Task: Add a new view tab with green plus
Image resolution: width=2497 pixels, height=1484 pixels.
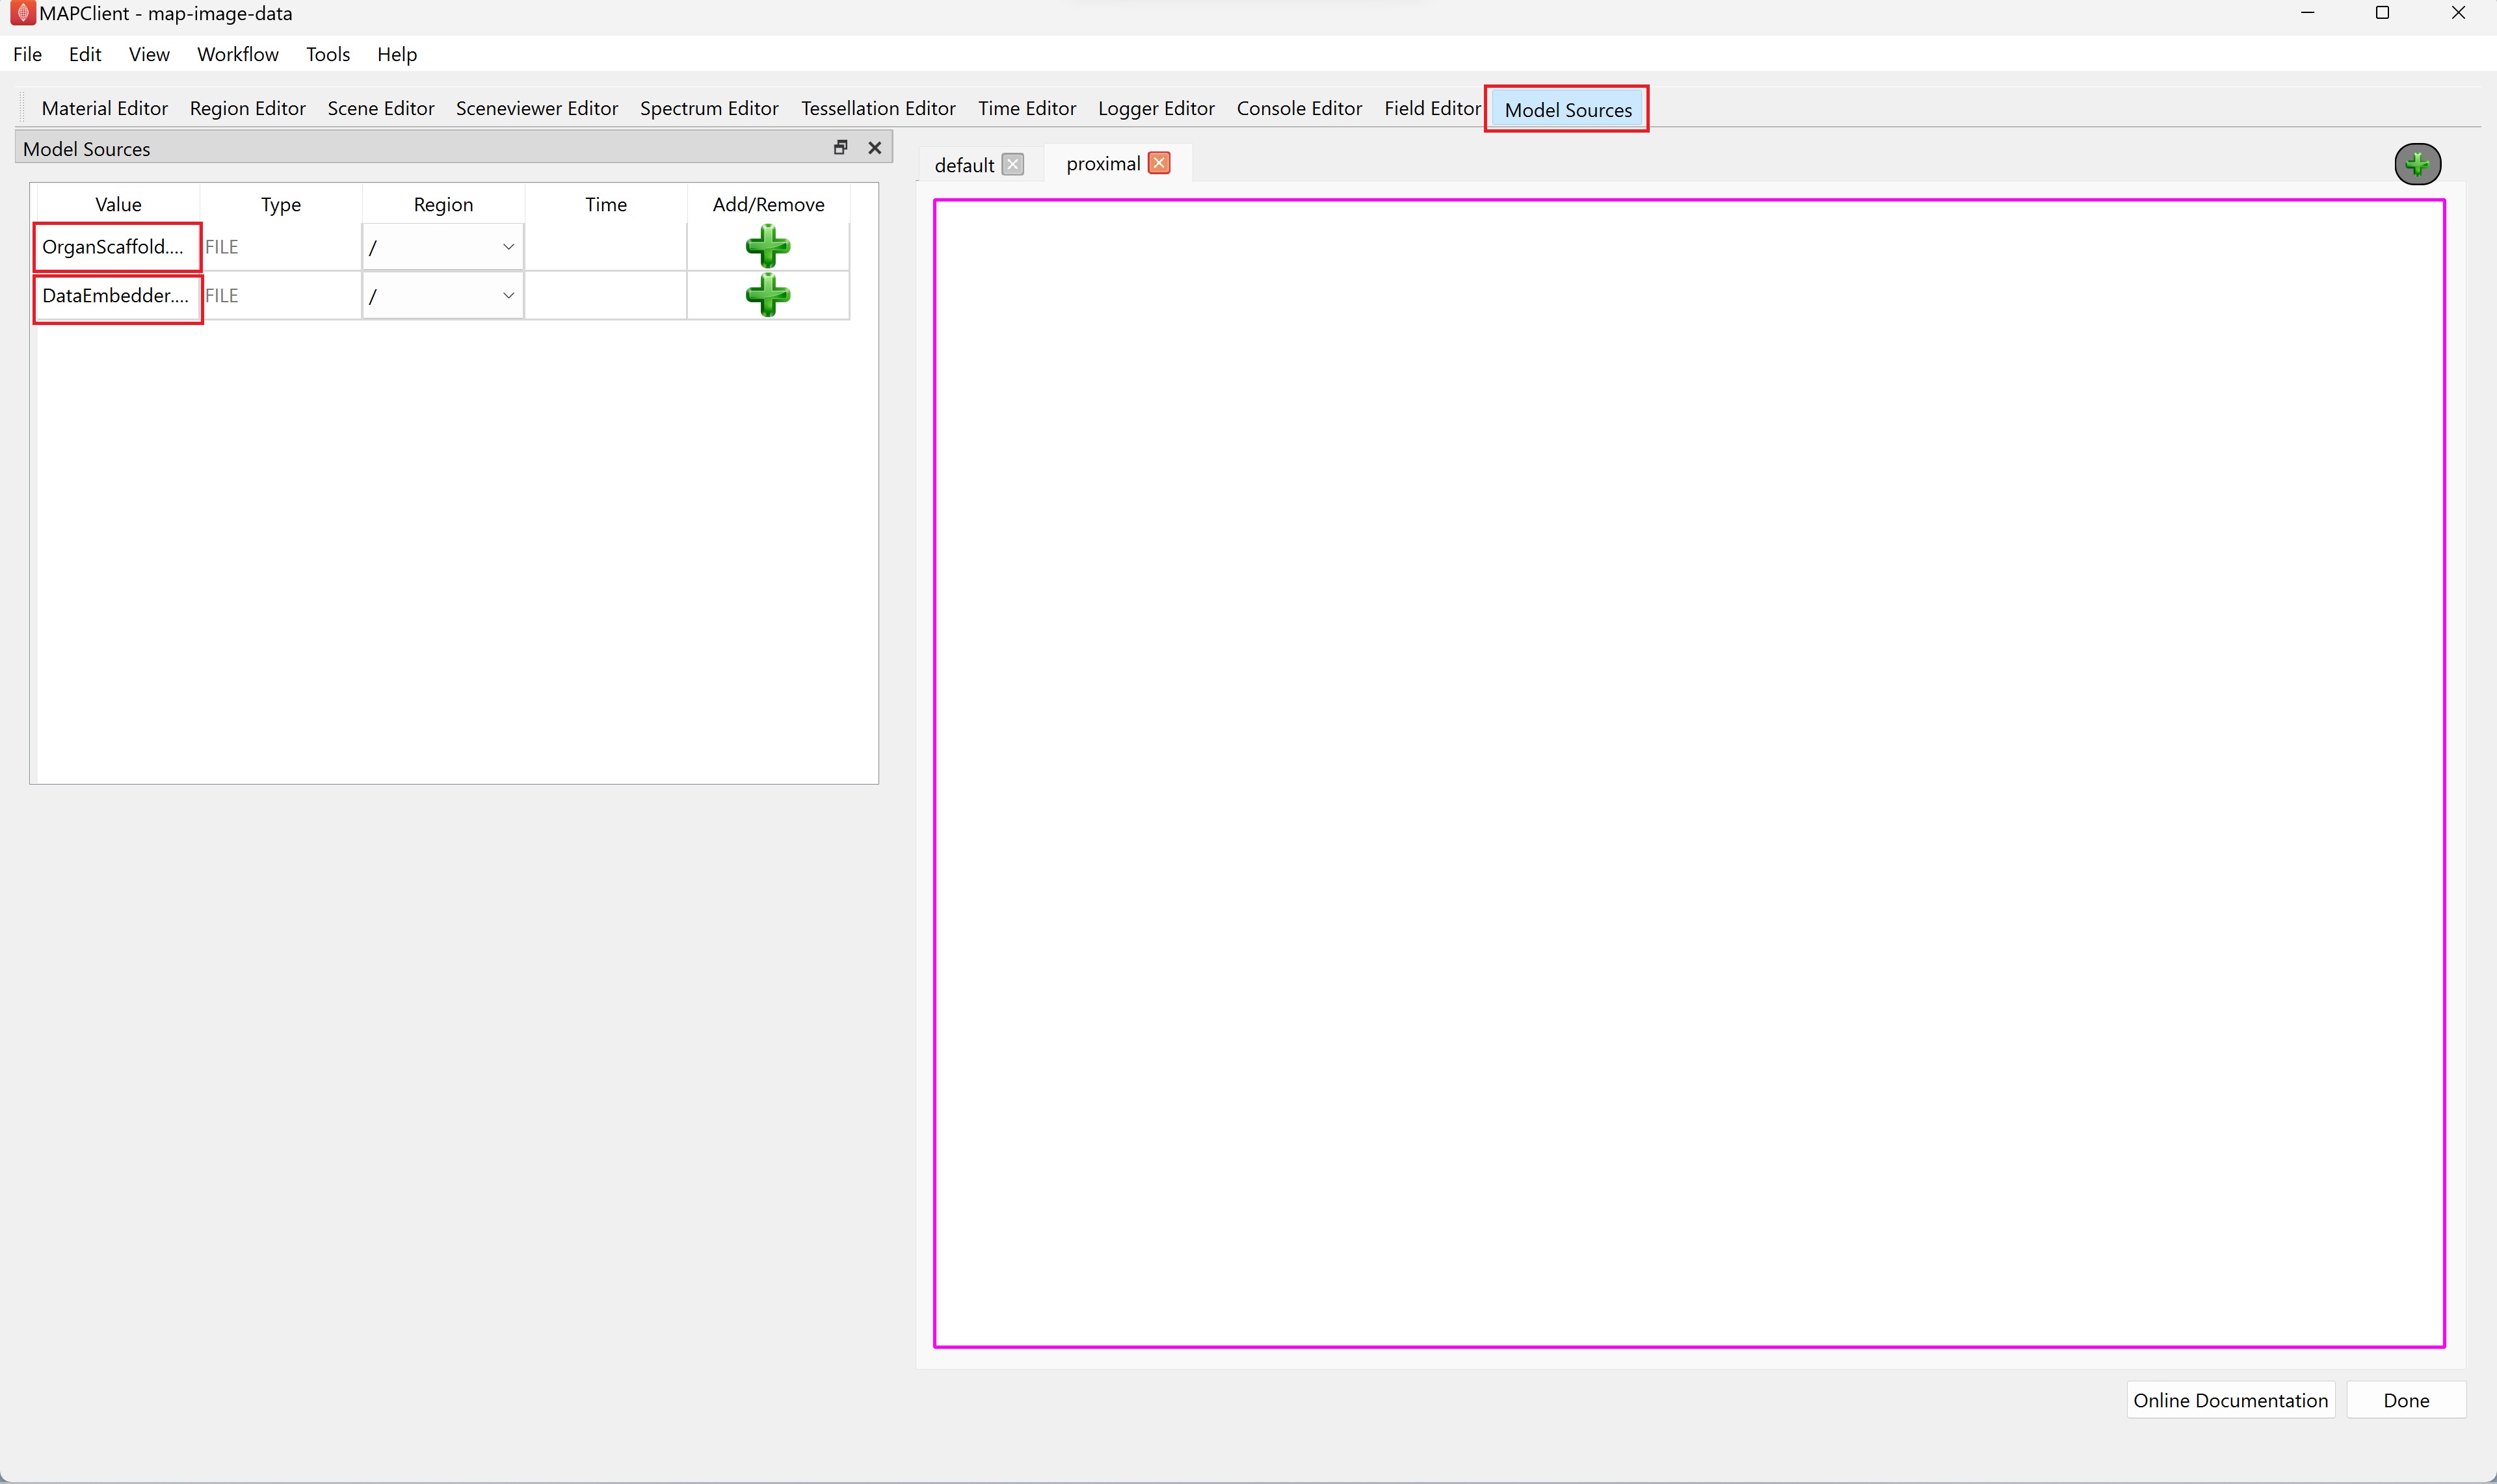Action: [2417, 164]
